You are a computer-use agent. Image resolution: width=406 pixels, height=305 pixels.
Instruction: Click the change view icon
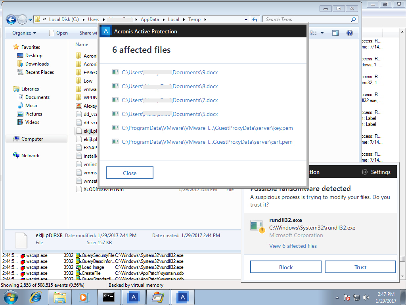point(313,33)
